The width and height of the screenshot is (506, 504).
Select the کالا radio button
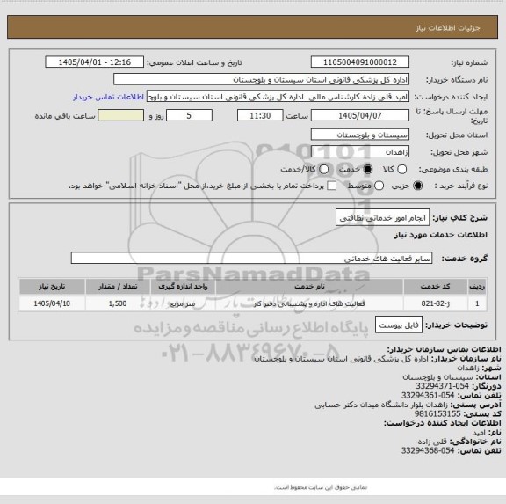tap(401, 169)
